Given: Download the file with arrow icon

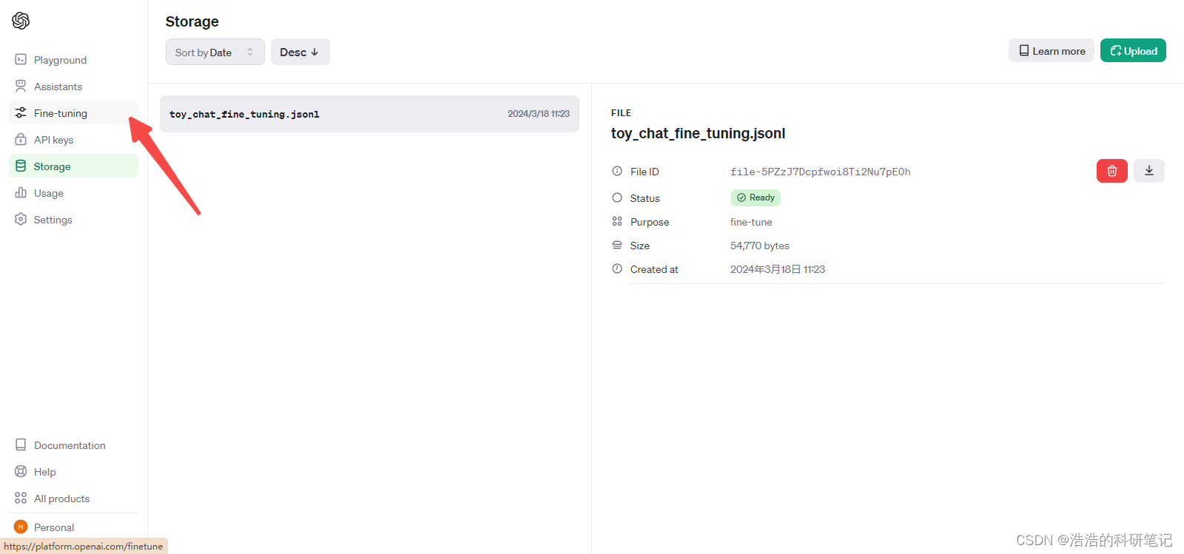Looking at the screenshot, I should (x=1149, y=171).
